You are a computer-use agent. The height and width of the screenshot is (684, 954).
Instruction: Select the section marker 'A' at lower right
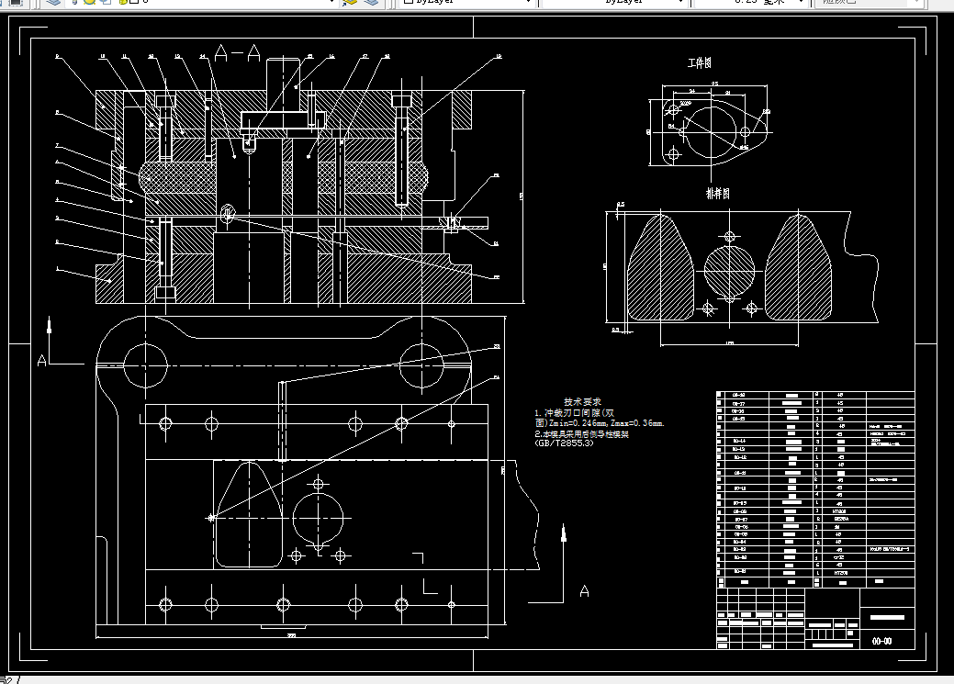[584, 591]
